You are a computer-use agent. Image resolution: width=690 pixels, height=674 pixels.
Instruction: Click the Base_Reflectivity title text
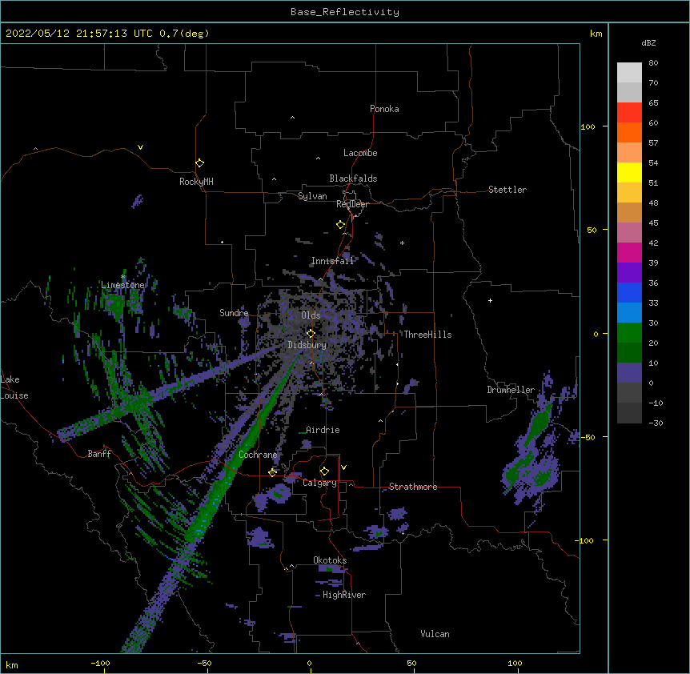[345, 12]
